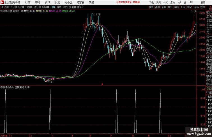Click the 立抓黑马: 0.00 indicator value
The image size is (212, 137).
click(x=22, y=87)
